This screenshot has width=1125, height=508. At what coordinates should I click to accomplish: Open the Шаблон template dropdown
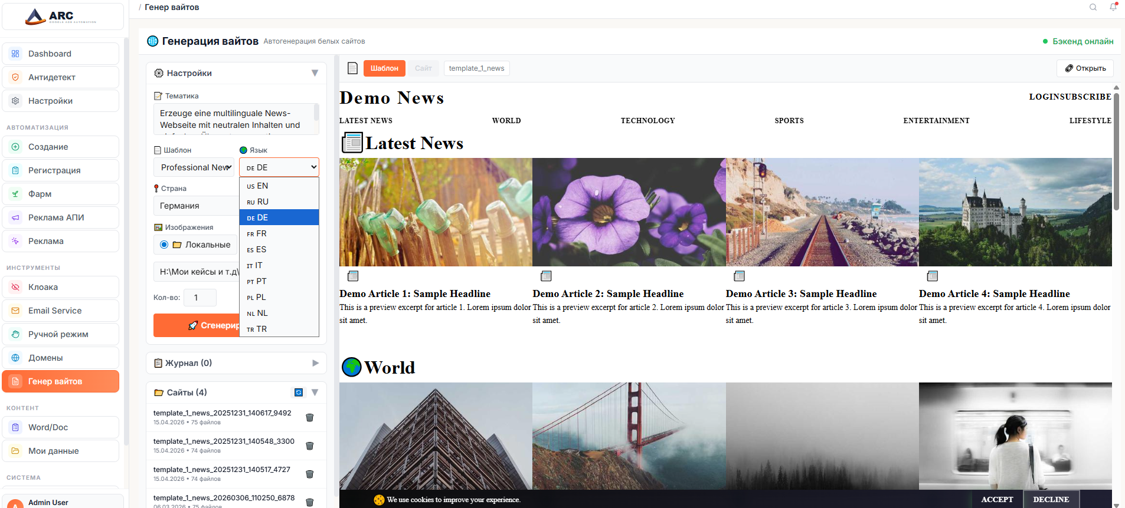tap(194, 167)
